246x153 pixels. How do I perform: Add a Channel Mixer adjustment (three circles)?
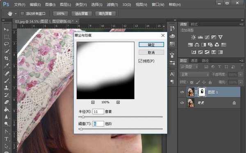217,45
